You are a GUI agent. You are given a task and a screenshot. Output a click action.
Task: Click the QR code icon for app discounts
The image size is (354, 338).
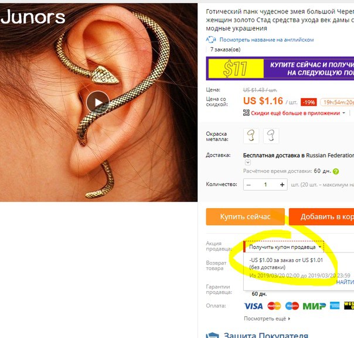pyautogui.click(x=246, y=113)
